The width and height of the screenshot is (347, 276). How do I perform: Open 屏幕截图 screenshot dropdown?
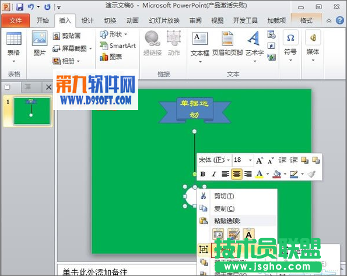click(x=72, y=48)
